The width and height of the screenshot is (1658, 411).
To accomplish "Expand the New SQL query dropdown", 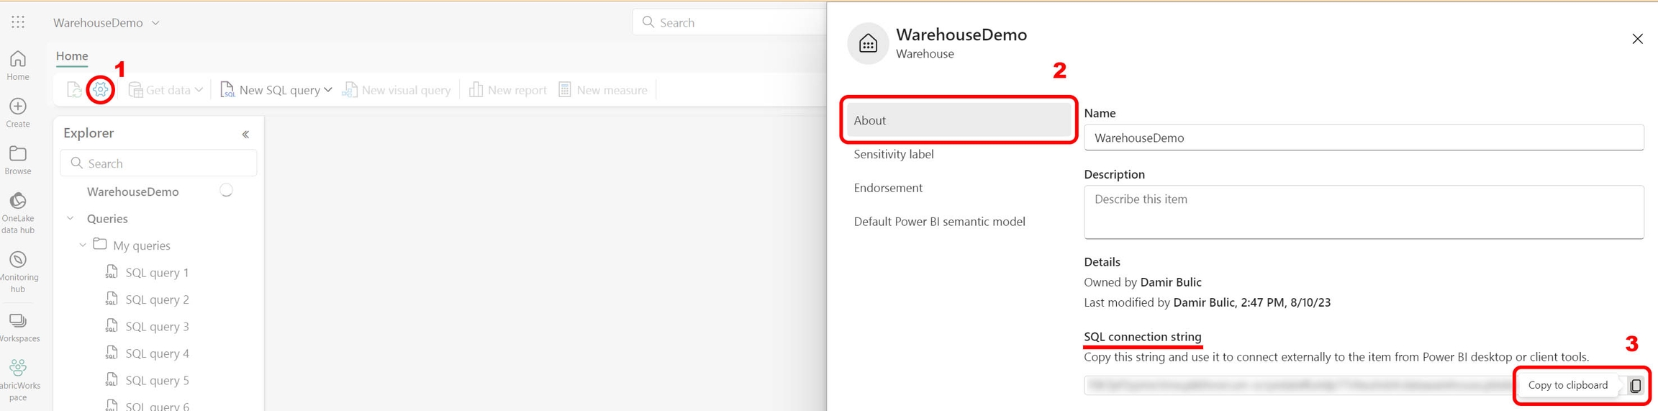I will click(328, 90).
